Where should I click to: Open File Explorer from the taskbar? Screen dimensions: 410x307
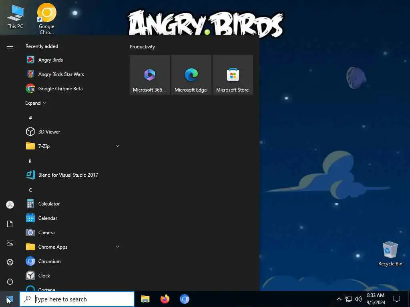(145, 299)
